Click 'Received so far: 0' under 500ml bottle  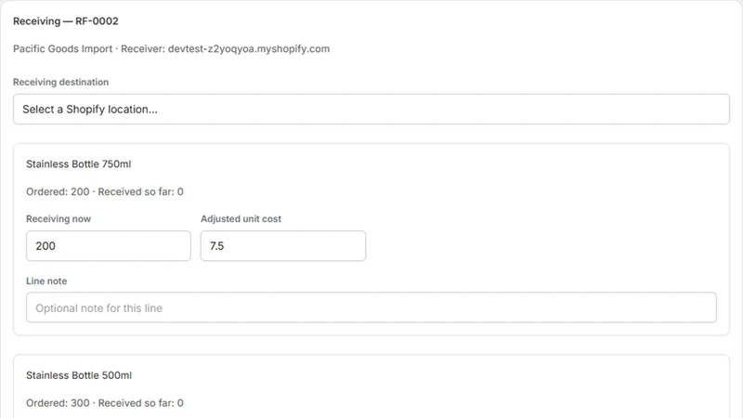tap(141, 403)
